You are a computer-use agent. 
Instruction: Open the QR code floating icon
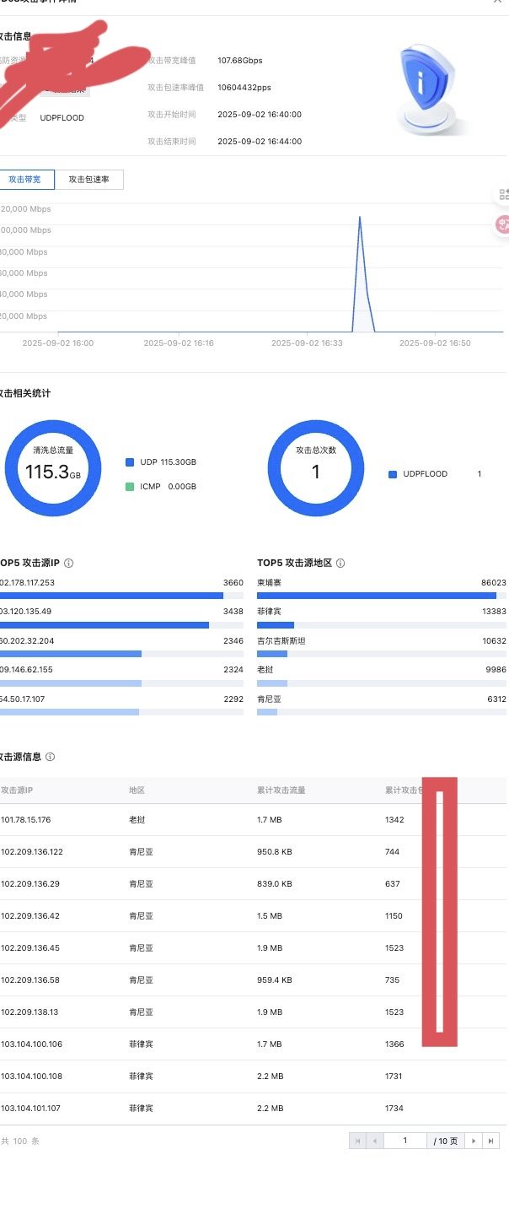coord(503,195)
